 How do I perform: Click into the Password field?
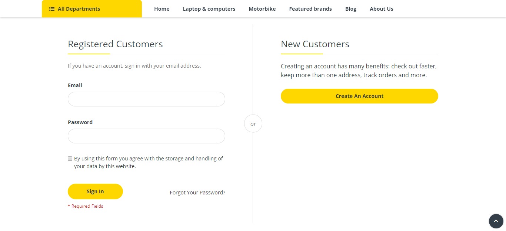point(146,136)
